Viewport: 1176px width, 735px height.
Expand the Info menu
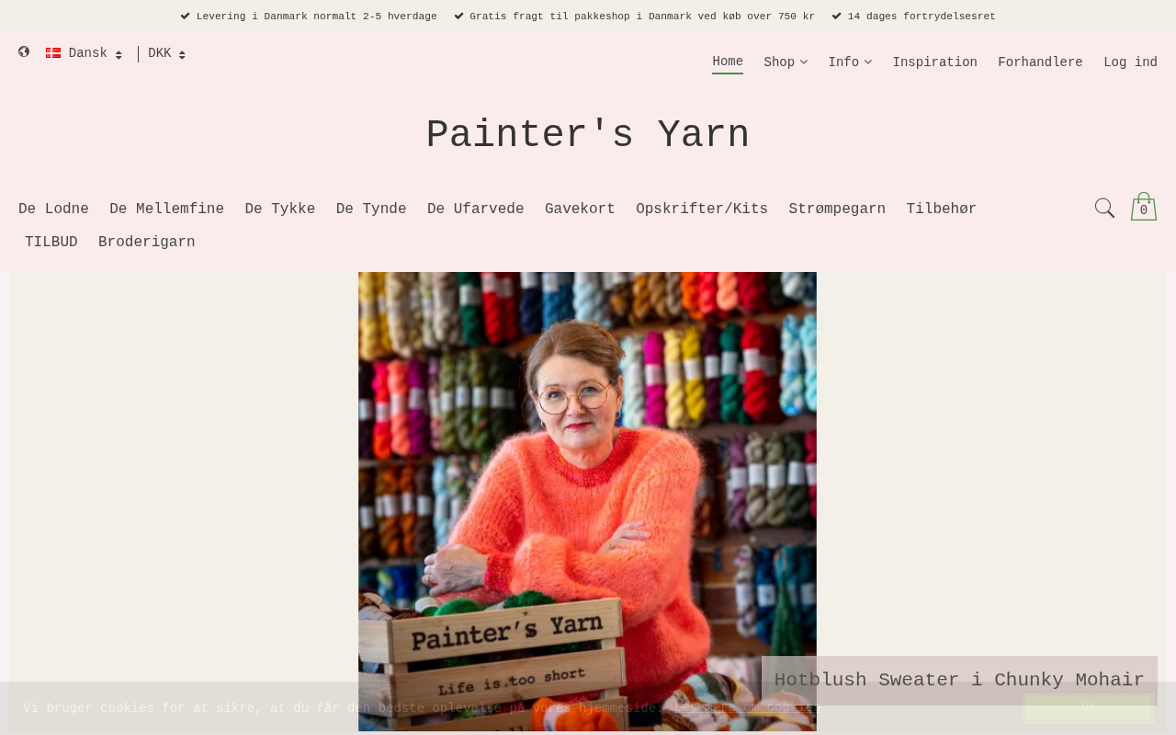tap(850, 62)
